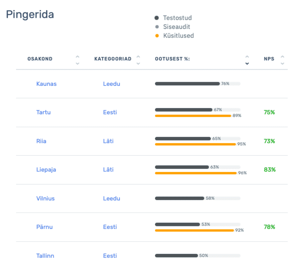The image size is (293, 277).
Task: Click Riia 95% orange progress bar
Action: pyautogui.click(x=195, y=144)
